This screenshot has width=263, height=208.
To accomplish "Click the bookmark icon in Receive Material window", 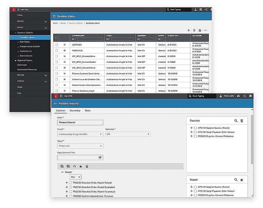I will point(251,96).
